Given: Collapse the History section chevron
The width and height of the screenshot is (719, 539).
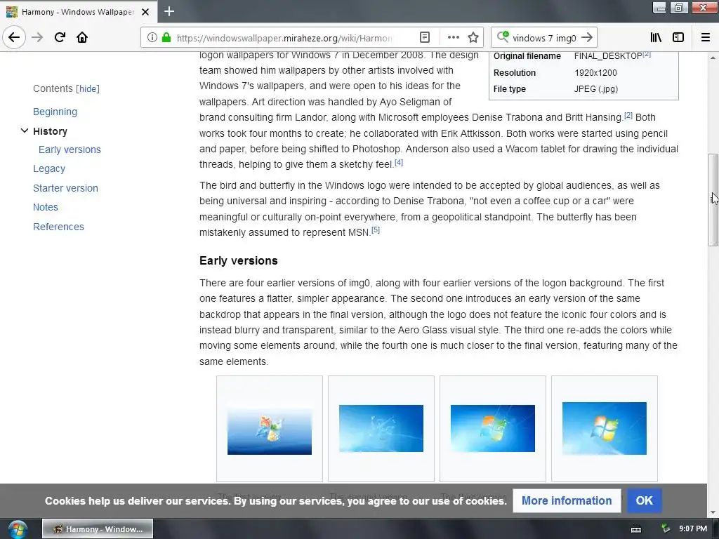Looking at the screenshot, I should tap(25, 131).
